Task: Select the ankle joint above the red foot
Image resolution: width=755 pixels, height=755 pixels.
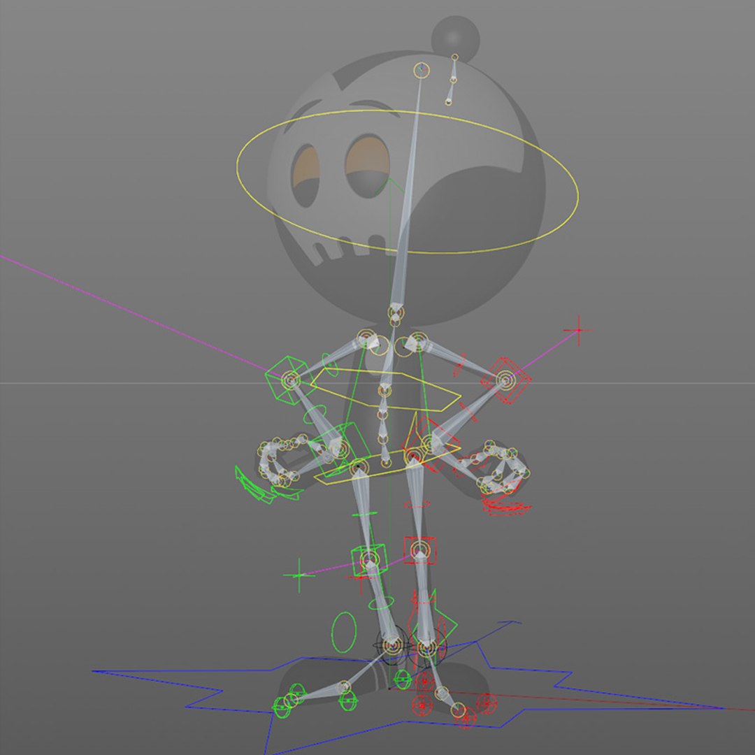Action: 426,649
